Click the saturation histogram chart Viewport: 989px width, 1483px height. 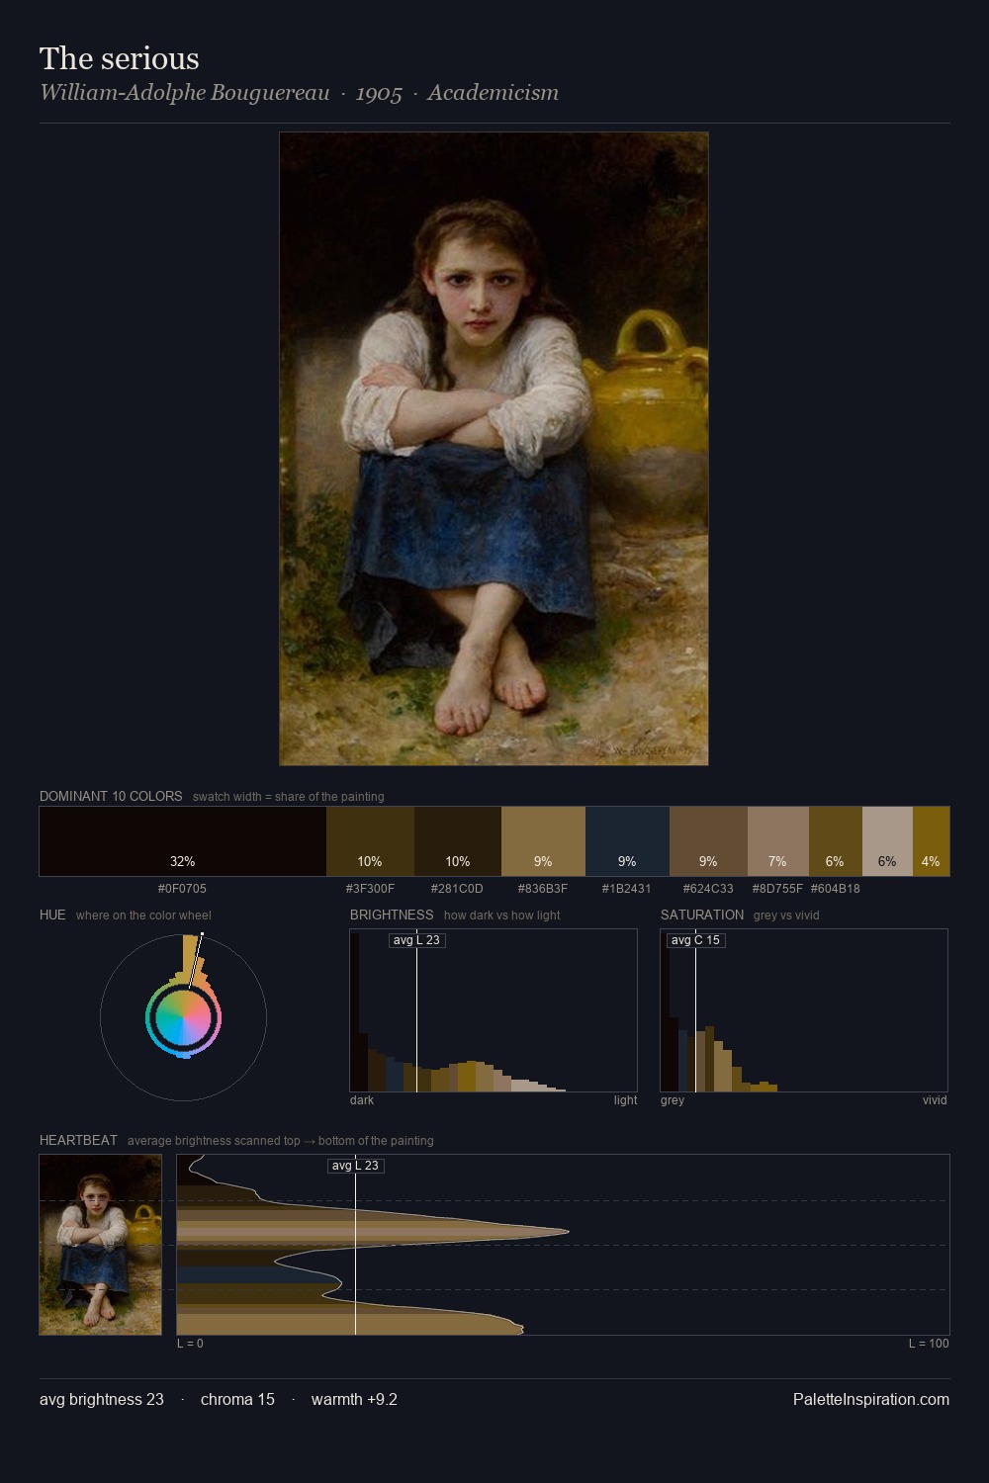pyautogui.click(x=804, y=1010)
